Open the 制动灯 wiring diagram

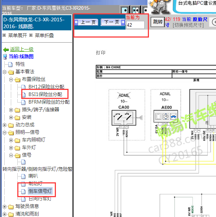[x=35, y=183]
